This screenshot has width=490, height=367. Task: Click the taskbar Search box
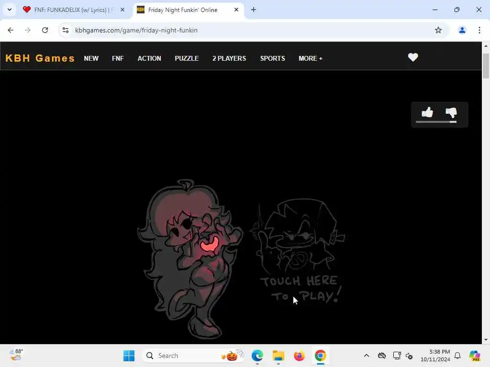(193, 356)
